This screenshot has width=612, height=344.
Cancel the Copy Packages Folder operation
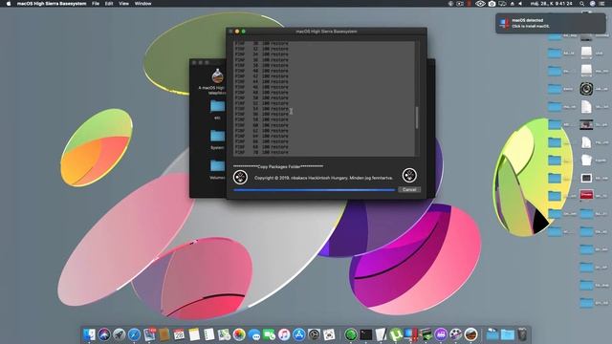pyautogui.click(x=409, y=189)
